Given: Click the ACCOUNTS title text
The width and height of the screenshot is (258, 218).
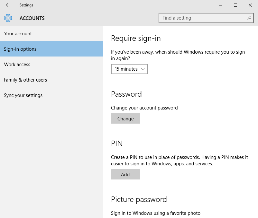Looking at the screenshot, I should [x=32, y=18].
